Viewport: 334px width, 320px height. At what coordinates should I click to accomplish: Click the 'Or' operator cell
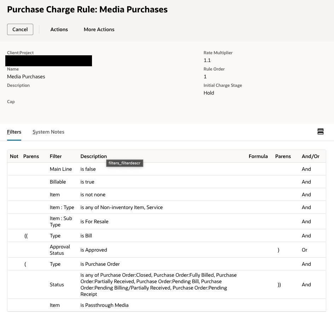(304, 250)
